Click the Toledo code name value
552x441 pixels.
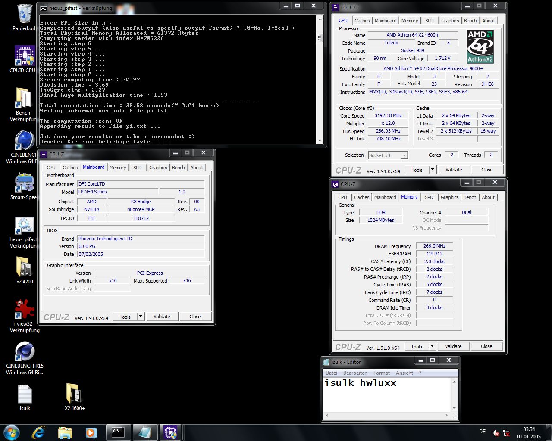click(x=391, y=43)
